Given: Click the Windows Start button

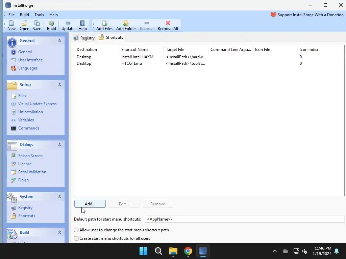Looking at the screenshot, I should point(143,251).
